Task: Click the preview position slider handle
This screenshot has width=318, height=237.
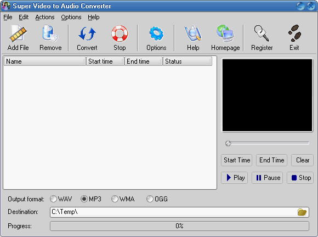Action: 228,143
